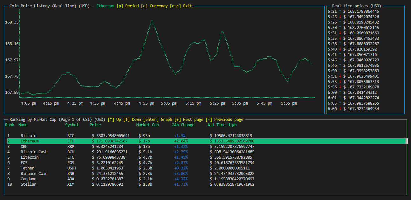Click the 24h Change column header
Screen dimensions: 411x200
(183, 125)
